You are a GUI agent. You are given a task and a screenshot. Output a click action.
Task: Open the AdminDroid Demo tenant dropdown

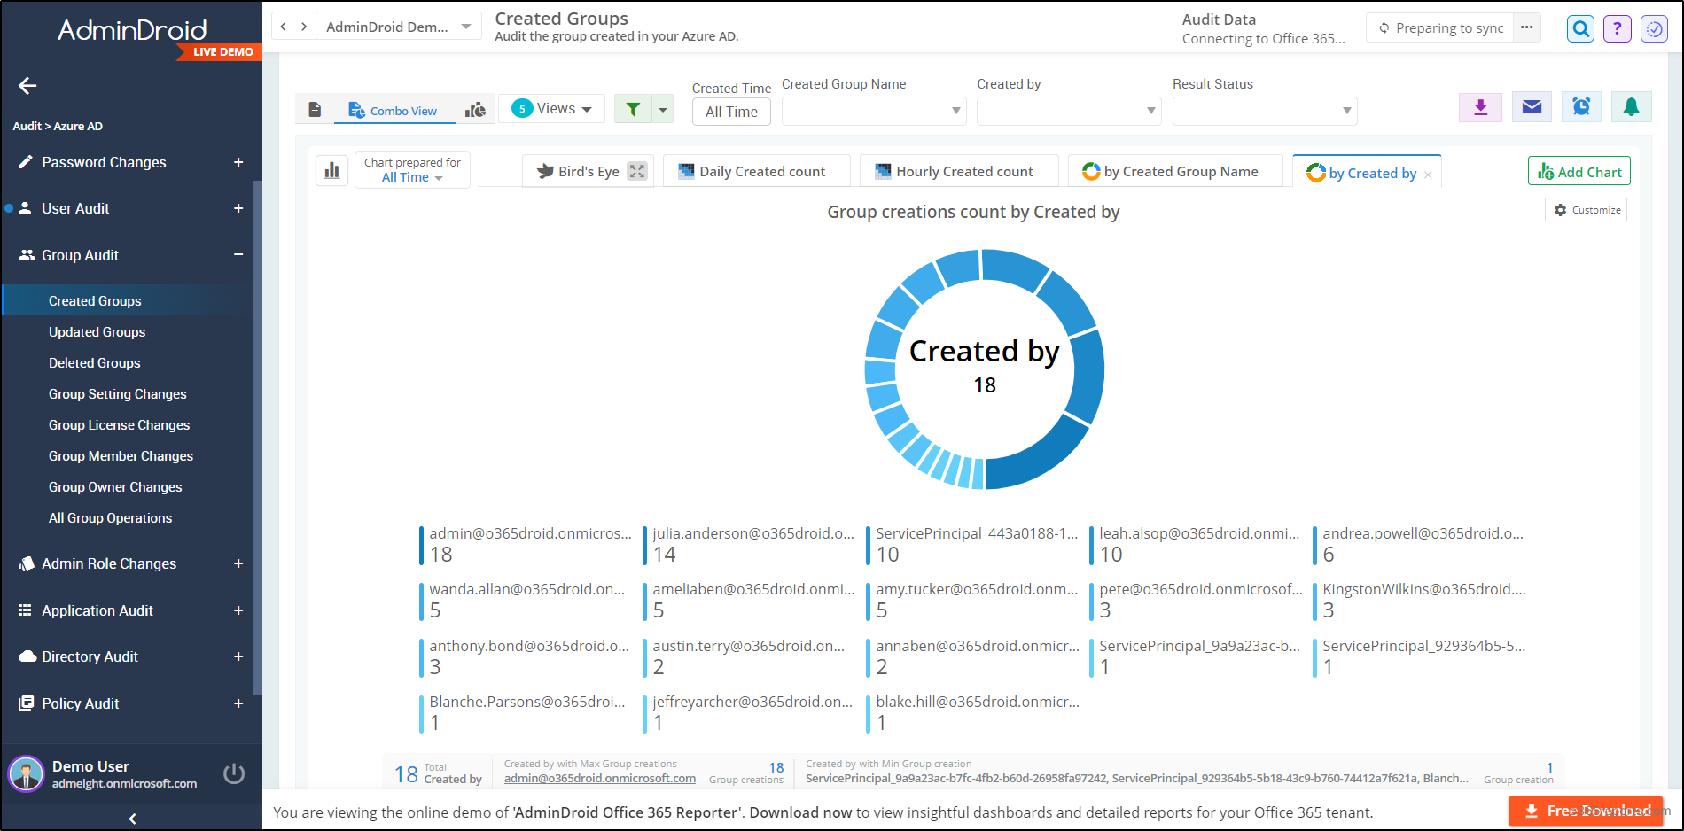point(398,27)
